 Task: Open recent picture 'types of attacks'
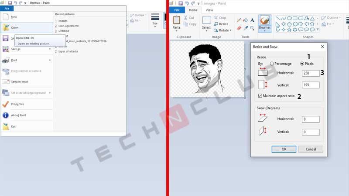pyautogui.click(x=68, y=51)
